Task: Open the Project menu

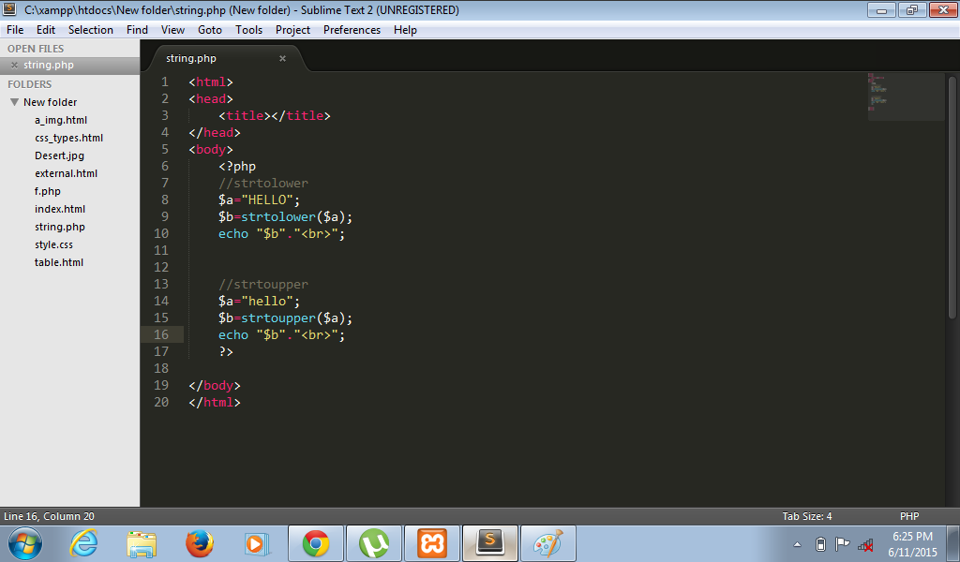Action: click(x=292, y=30)
